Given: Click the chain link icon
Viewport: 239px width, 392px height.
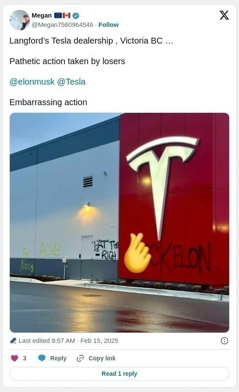Looking at the screenshot, I should 80,358.
